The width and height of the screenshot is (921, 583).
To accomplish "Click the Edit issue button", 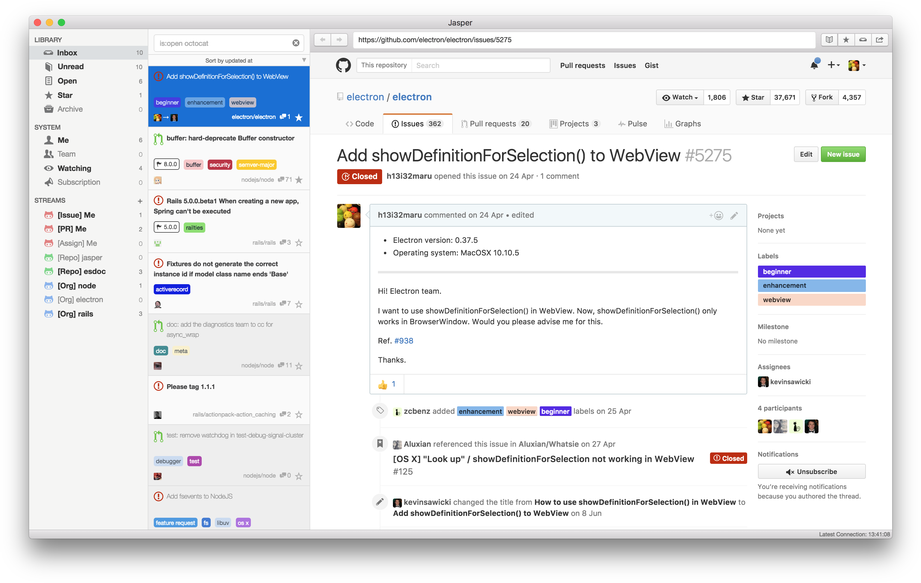I will click(806, 154).
